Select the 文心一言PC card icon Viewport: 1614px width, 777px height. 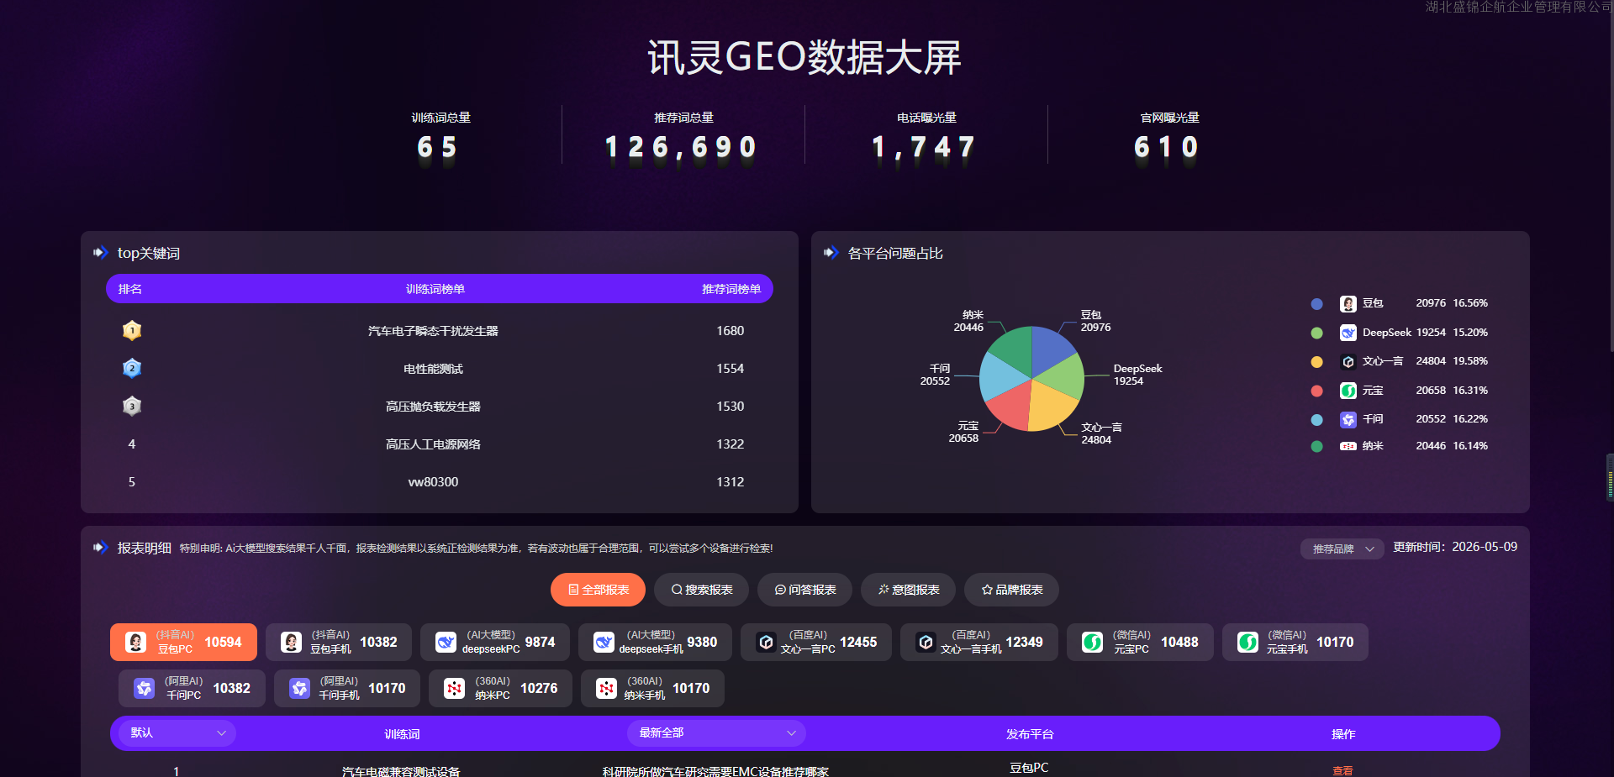pyautogui.click(x=766, y=643)
